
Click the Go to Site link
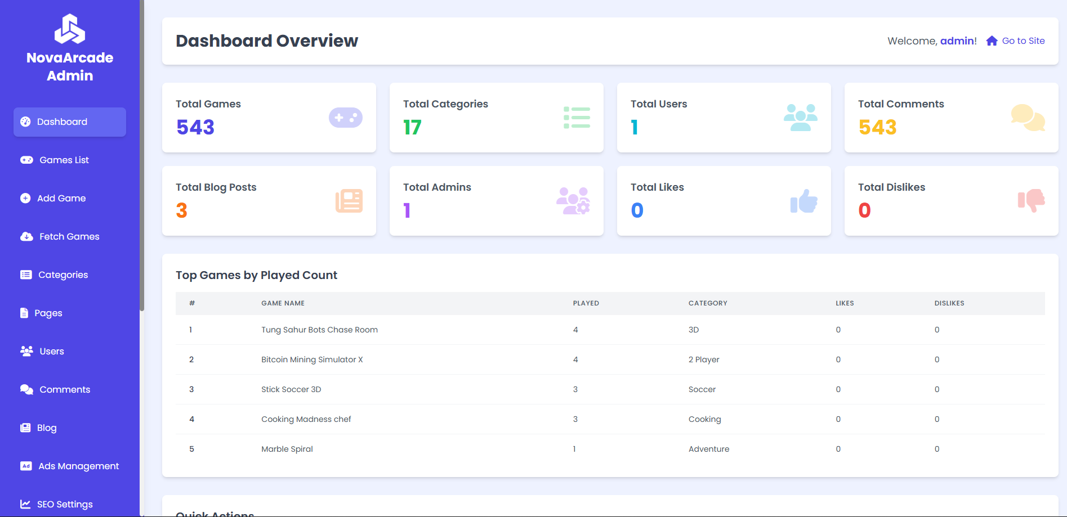(x=1023, y=41)
